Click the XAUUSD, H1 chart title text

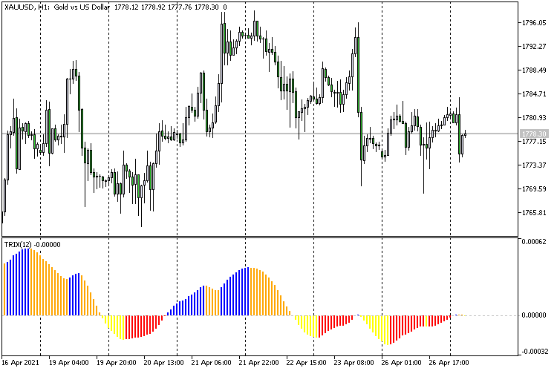[x=27, y=7]
